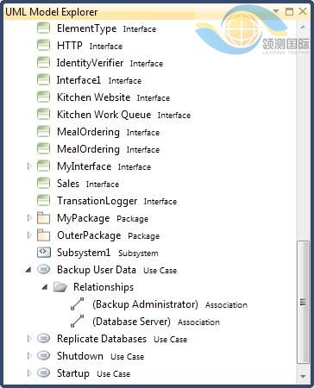Open the panel window position dropdown arrow
This screenshot has height=388, width=314.
tap(276, 11)
